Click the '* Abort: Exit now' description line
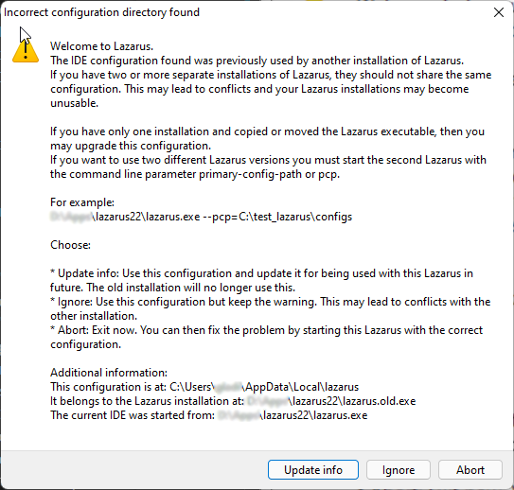 [x=266, y=330]
